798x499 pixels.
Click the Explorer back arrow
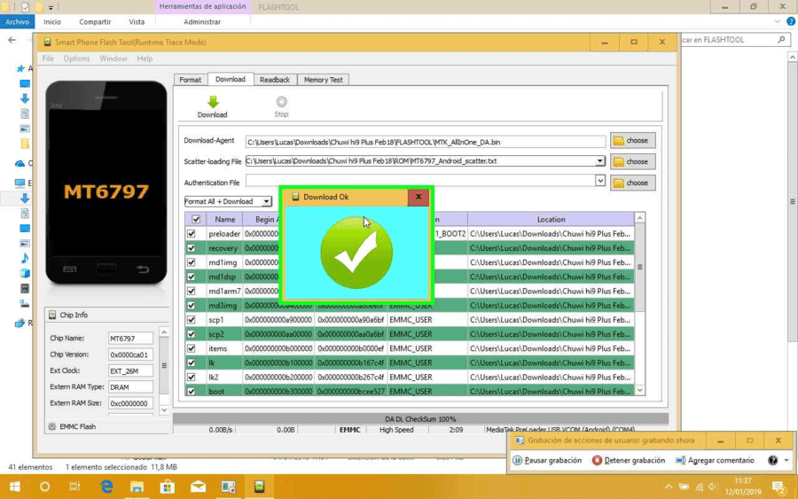click(x=12, y=40)
